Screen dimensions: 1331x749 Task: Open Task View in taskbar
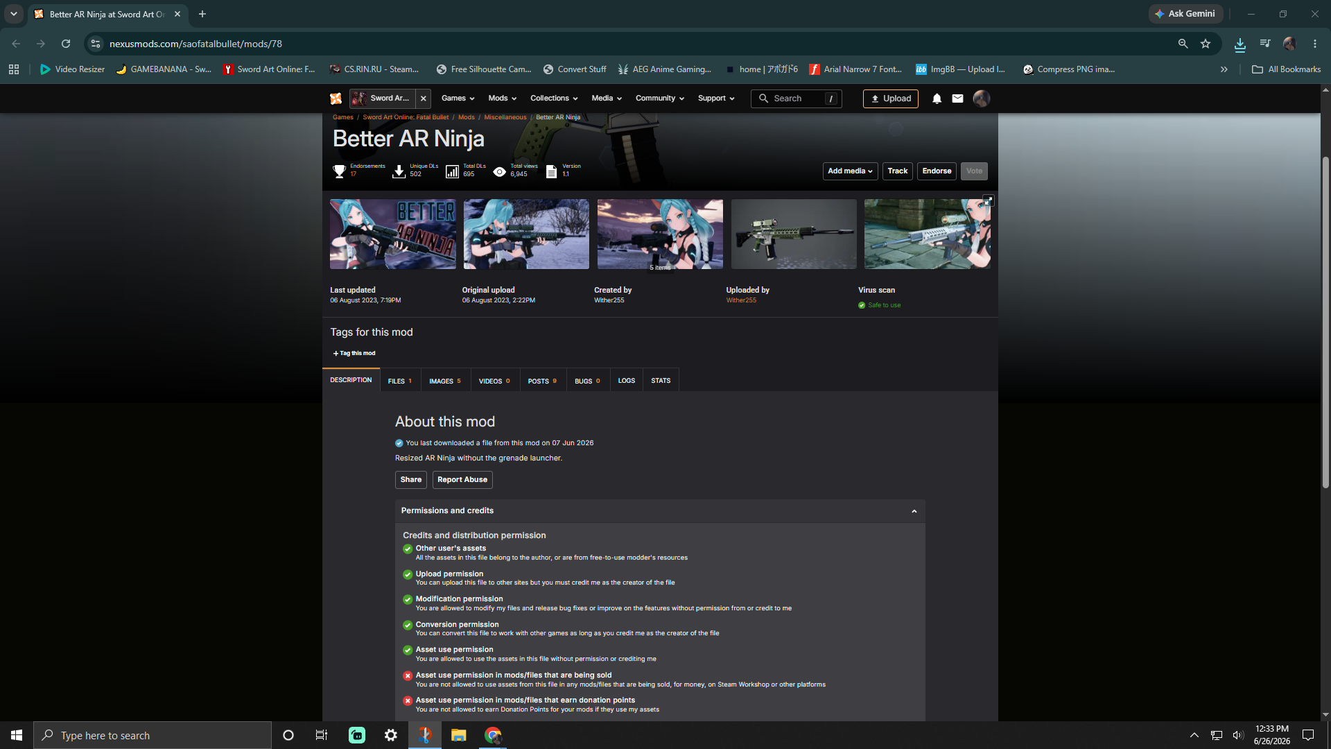tap(322, 735)
